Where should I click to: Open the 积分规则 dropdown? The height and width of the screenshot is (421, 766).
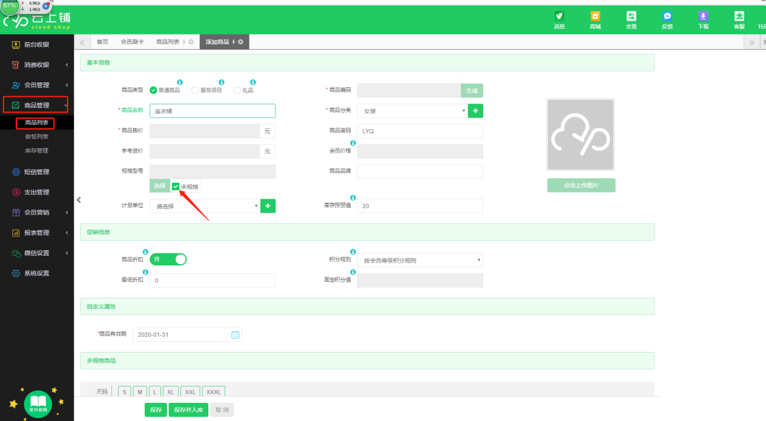(420, 260)
